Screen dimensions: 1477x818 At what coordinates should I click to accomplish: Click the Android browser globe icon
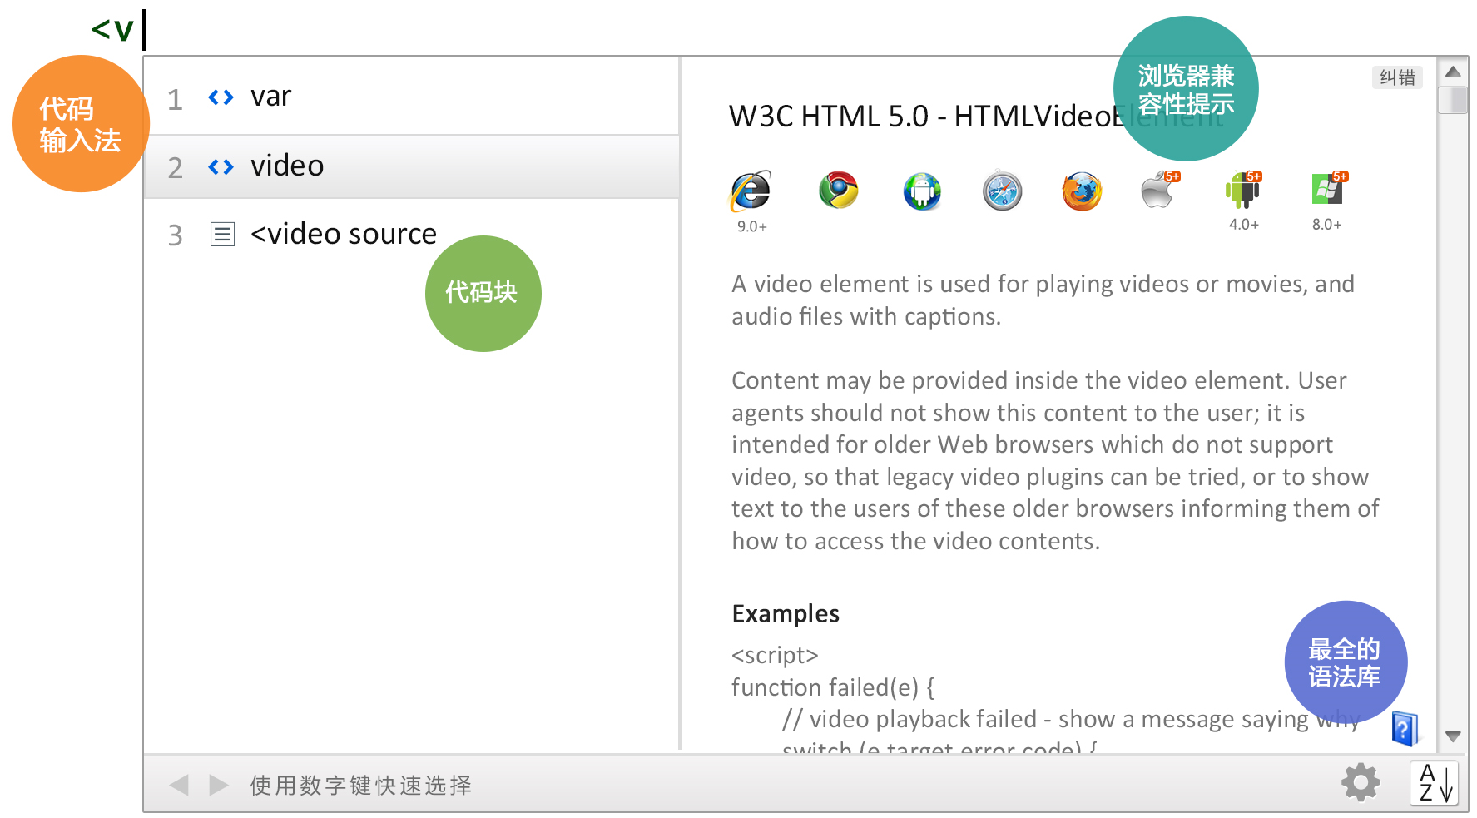pyautogui.click(x=922, y=191)
